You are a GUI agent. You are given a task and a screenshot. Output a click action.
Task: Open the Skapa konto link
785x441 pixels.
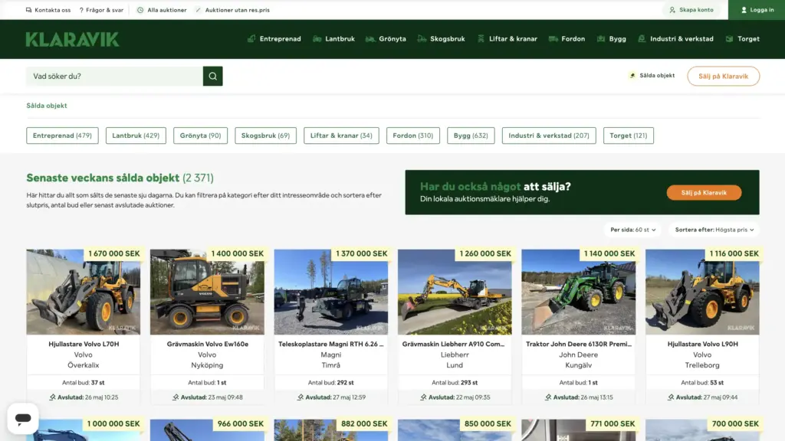(x=691, y=10)
